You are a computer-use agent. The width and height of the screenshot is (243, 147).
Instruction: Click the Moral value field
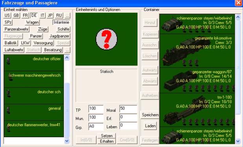(x=128, y=109)
